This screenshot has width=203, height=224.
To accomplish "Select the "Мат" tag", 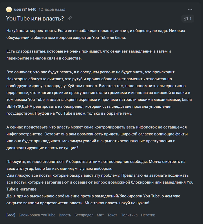I will click(x=100, y=215).
